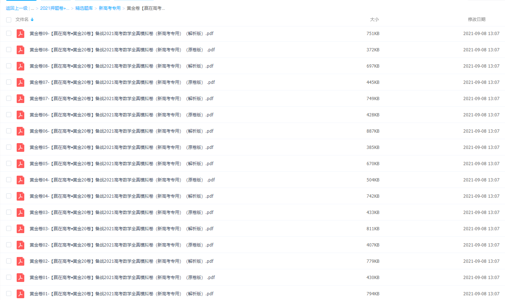
Task: Click the sort arrow next to 文件名
Action: coord(32,20)
